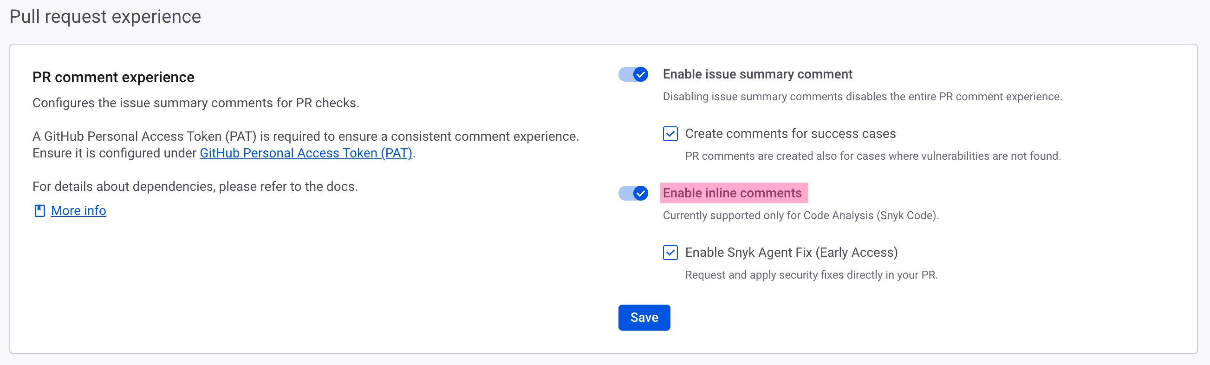Click the For details about dependencies sentence

pos(195,187)
